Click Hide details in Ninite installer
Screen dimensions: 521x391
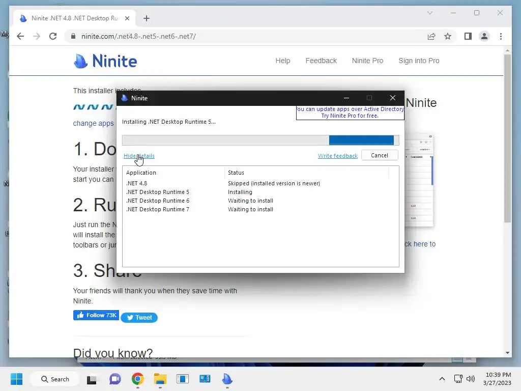pyautogui.click(x=139, y=156)
